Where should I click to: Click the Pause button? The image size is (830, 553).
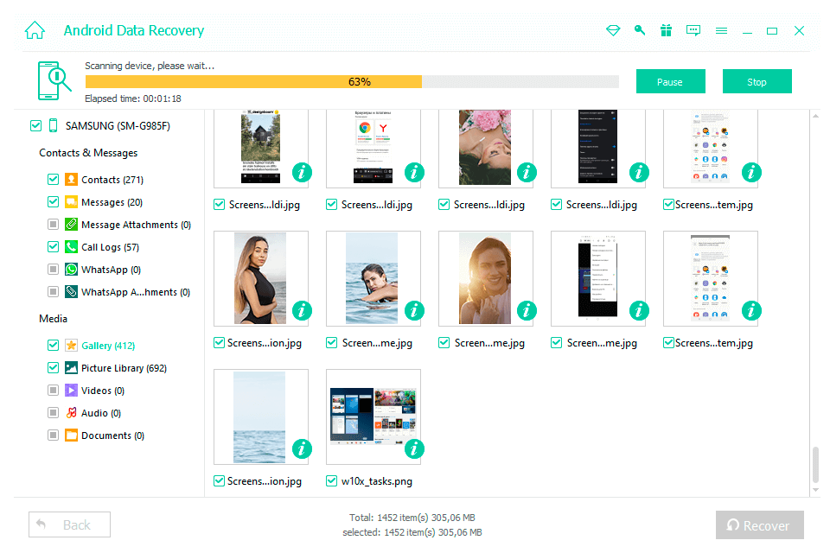click(670, 80)
